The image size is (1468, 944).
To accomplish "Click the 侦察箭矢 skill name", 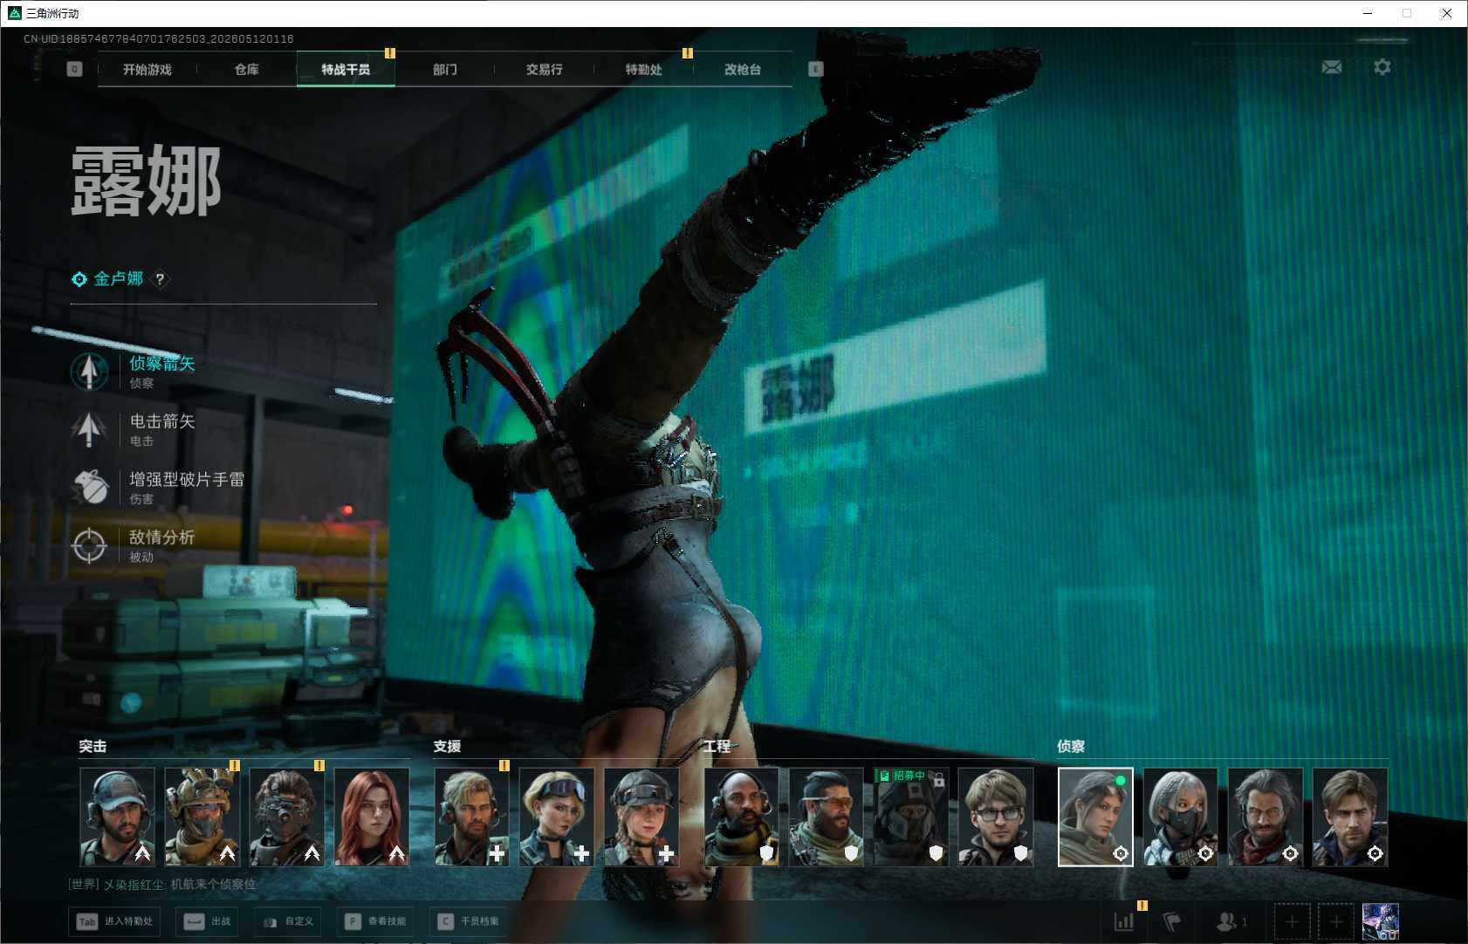I will (162, 363).
